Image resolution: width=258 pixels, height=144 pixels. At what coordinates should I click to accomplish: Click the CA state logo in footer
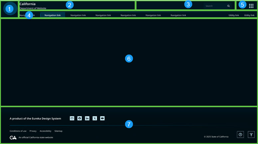coord(13,137)
